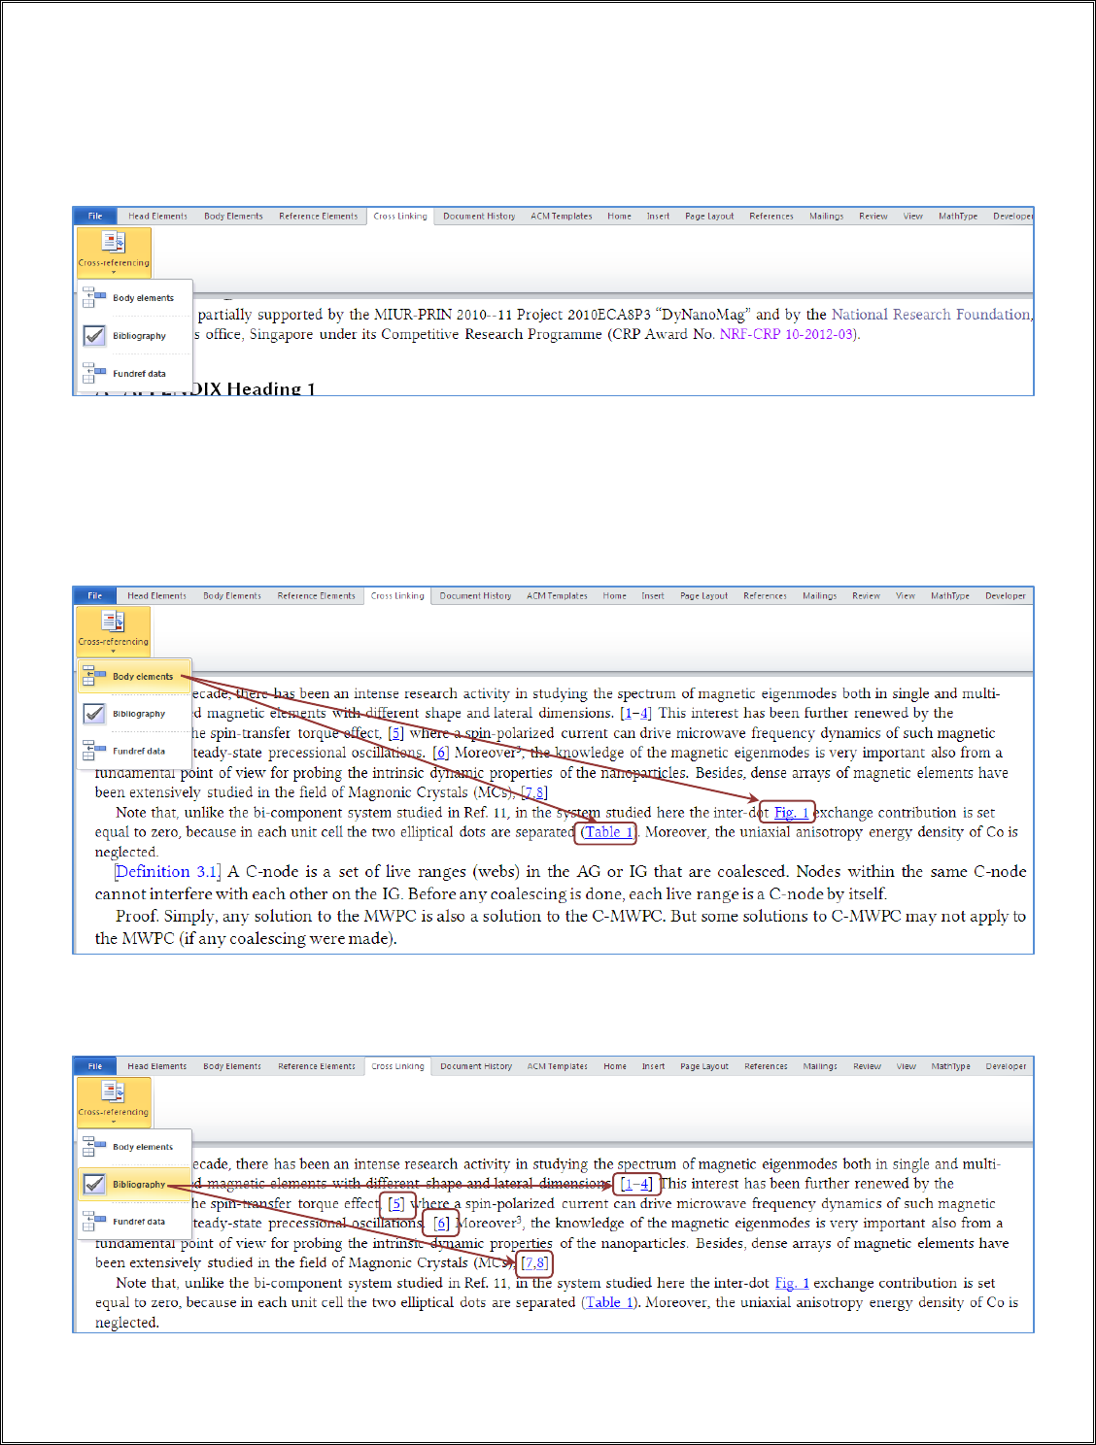Viewport: 1096px width, 1445px height.
Task: Expand Cross-referencing dropdown arrow in top screenshot
Action: [x=114, y=273]
